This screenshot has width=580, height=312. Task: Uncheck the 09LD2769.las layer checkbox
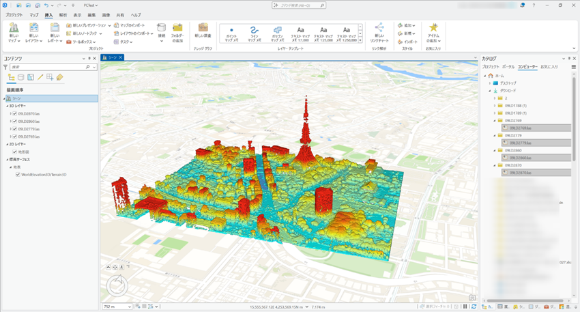pyautogui.click(x=15, y=137)
